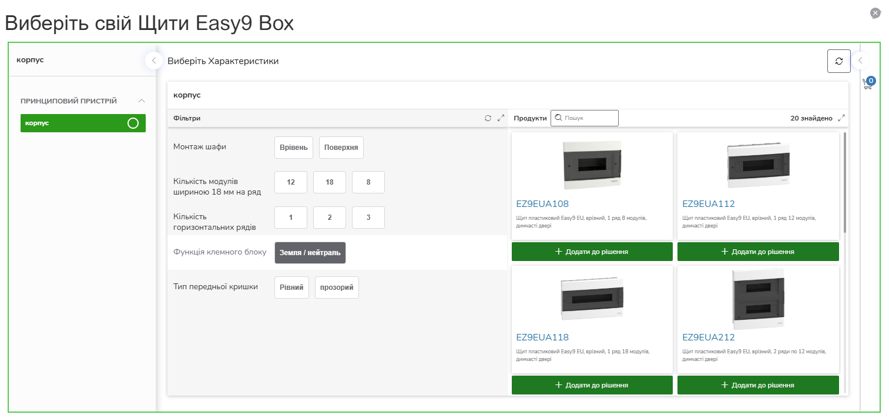
Task: Open EZ9EUA112 product link
Action: tap(708, 204)
